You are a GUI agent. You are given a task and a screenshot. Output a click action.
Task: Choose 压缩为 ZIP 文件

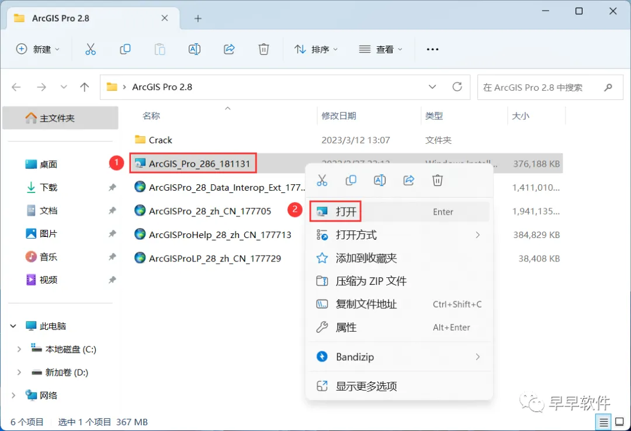pyautogui.click(x=399, y=281)
